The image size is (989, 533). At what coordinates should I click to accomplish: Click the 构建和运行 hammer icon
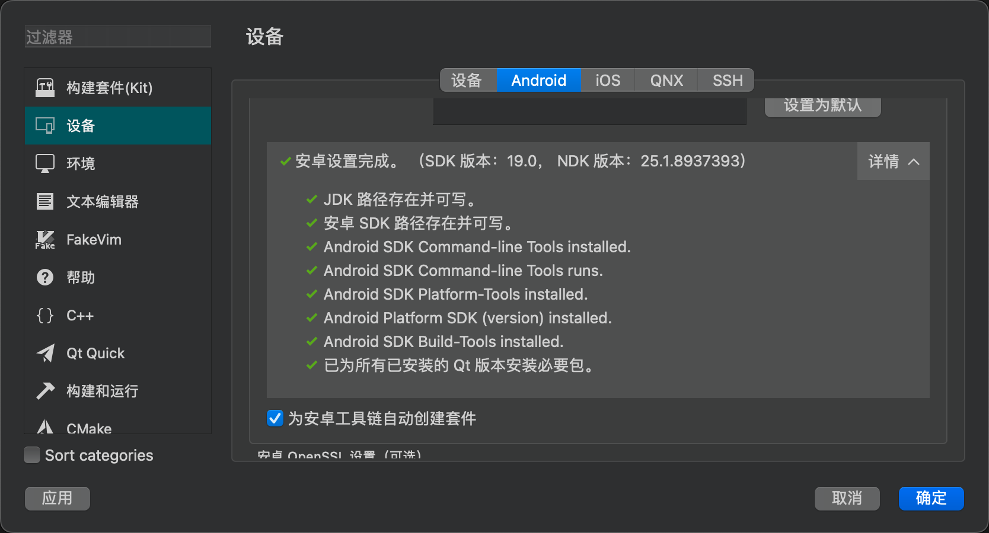coord(45,391)
